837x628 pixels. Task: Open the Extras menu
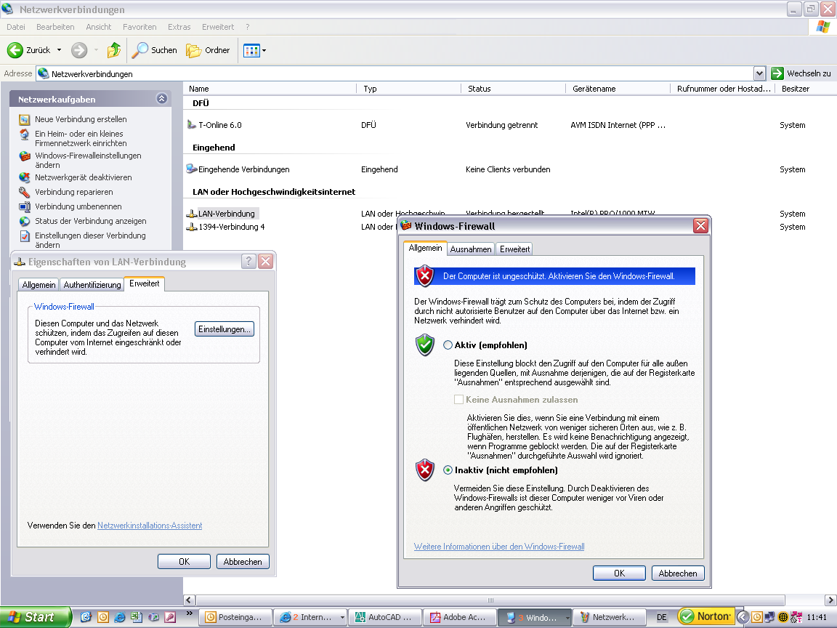tap(179, 27)
